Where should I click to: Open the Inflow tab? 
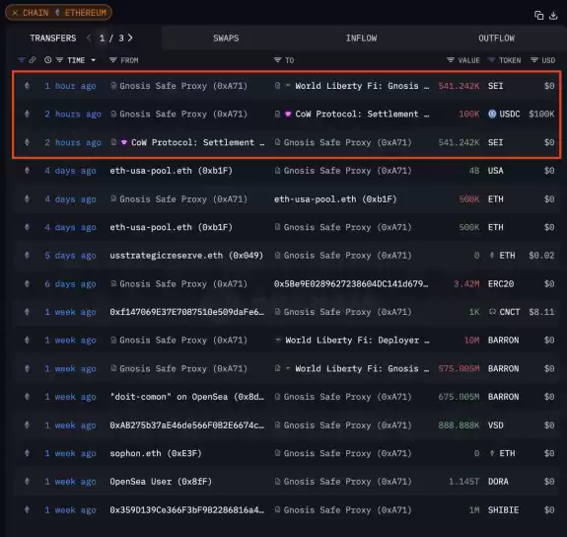point(361,38)
